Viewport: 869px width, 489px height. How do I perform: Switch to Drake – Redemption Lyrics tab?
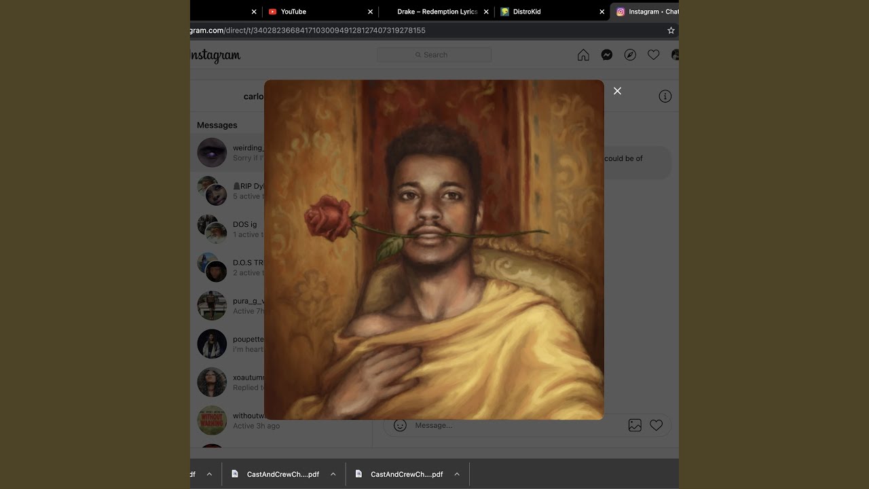pos(437,12)
